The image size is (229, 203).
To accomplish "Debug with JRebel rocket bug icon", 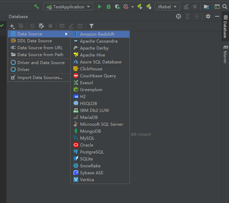I will 149,7.
